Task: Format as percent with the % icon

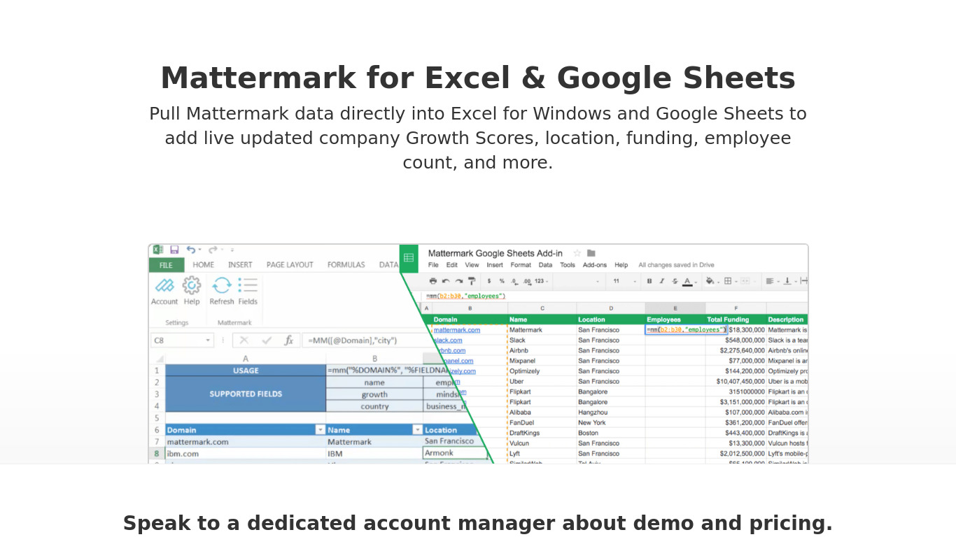Action: click(x=502, y=281)
